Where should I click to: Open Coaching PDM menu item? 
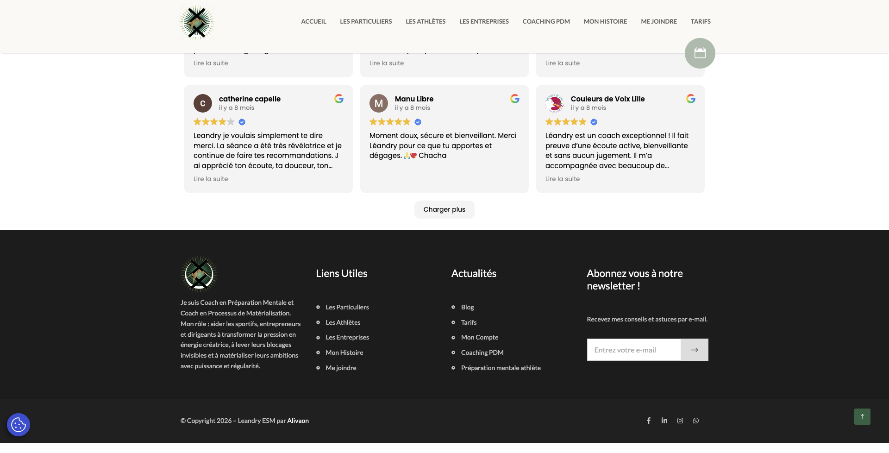[x=546, y=21]
